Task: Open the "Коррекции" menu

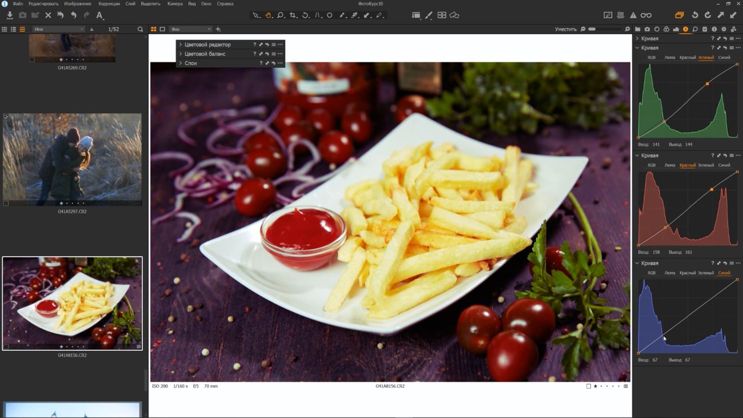Action: pos(109,4)
